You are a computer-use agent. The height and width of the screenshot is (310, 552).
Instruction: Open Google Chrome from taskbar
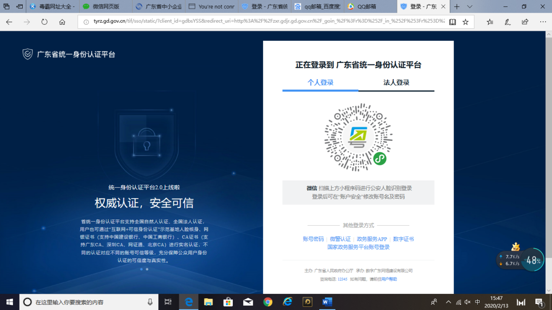coord(268,302)
